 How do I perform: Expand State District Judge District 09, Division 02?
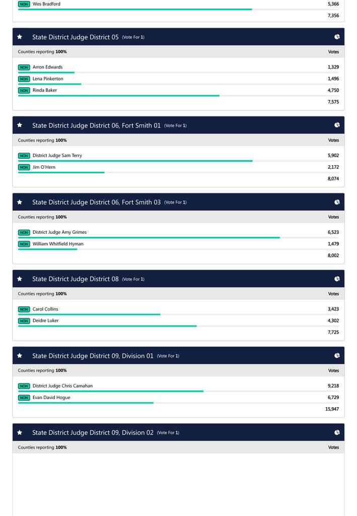(x=93, y=432)
